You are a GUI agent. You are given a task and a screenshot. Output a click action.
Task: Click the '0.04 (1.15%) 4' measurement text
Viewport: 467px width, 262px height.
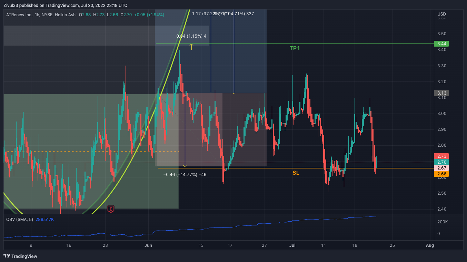191,36
